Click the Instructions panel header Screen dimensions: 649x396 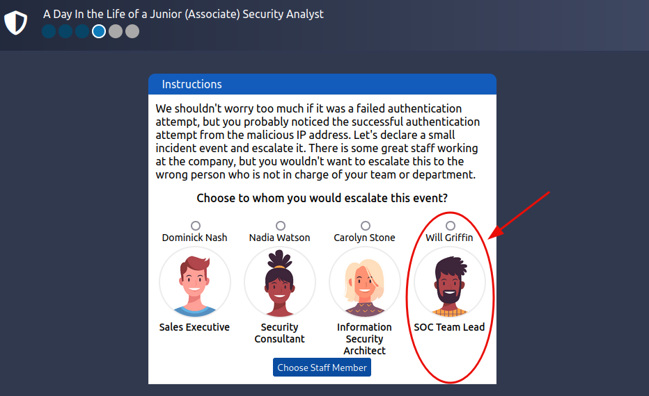click(322, 84)
